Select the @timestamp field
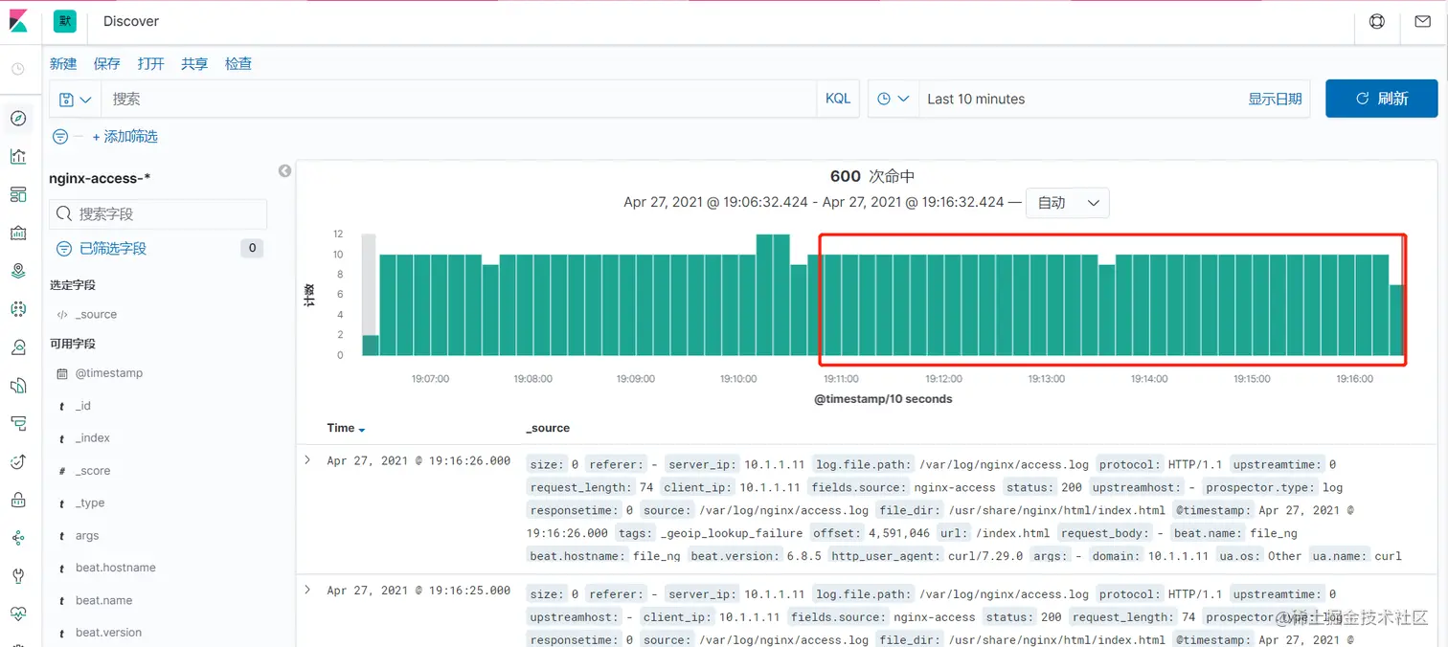This screenshot has width=1448, height=647. point(108,373)
